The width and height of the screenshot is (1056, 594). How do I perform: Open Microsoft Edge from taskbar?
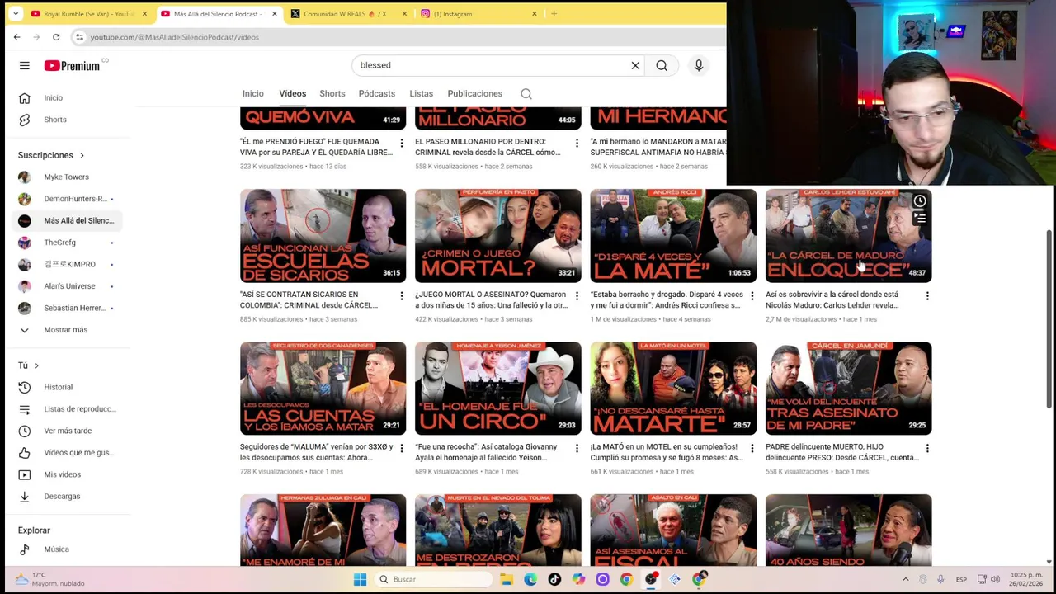[530, 579]
